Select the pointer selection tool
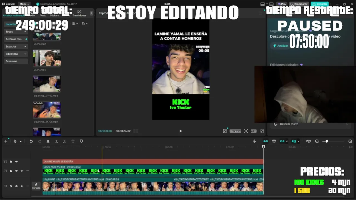The image size is (356, 200). (15, 141)
